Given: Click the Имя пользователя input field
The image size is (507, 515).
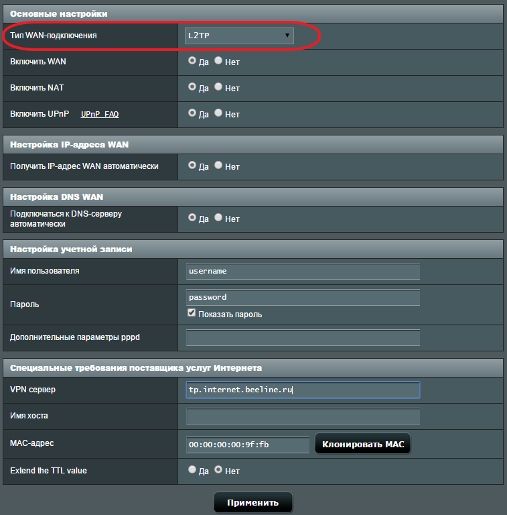Looking at the screenshot, I should click(x=303, y=271).
